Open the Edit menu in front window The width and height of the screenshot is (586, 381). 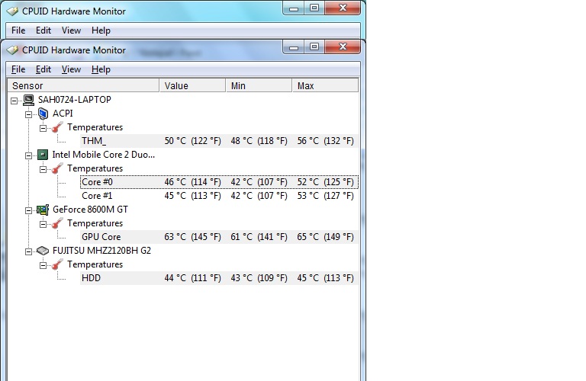pyautogui.click(x=43, y=69)
